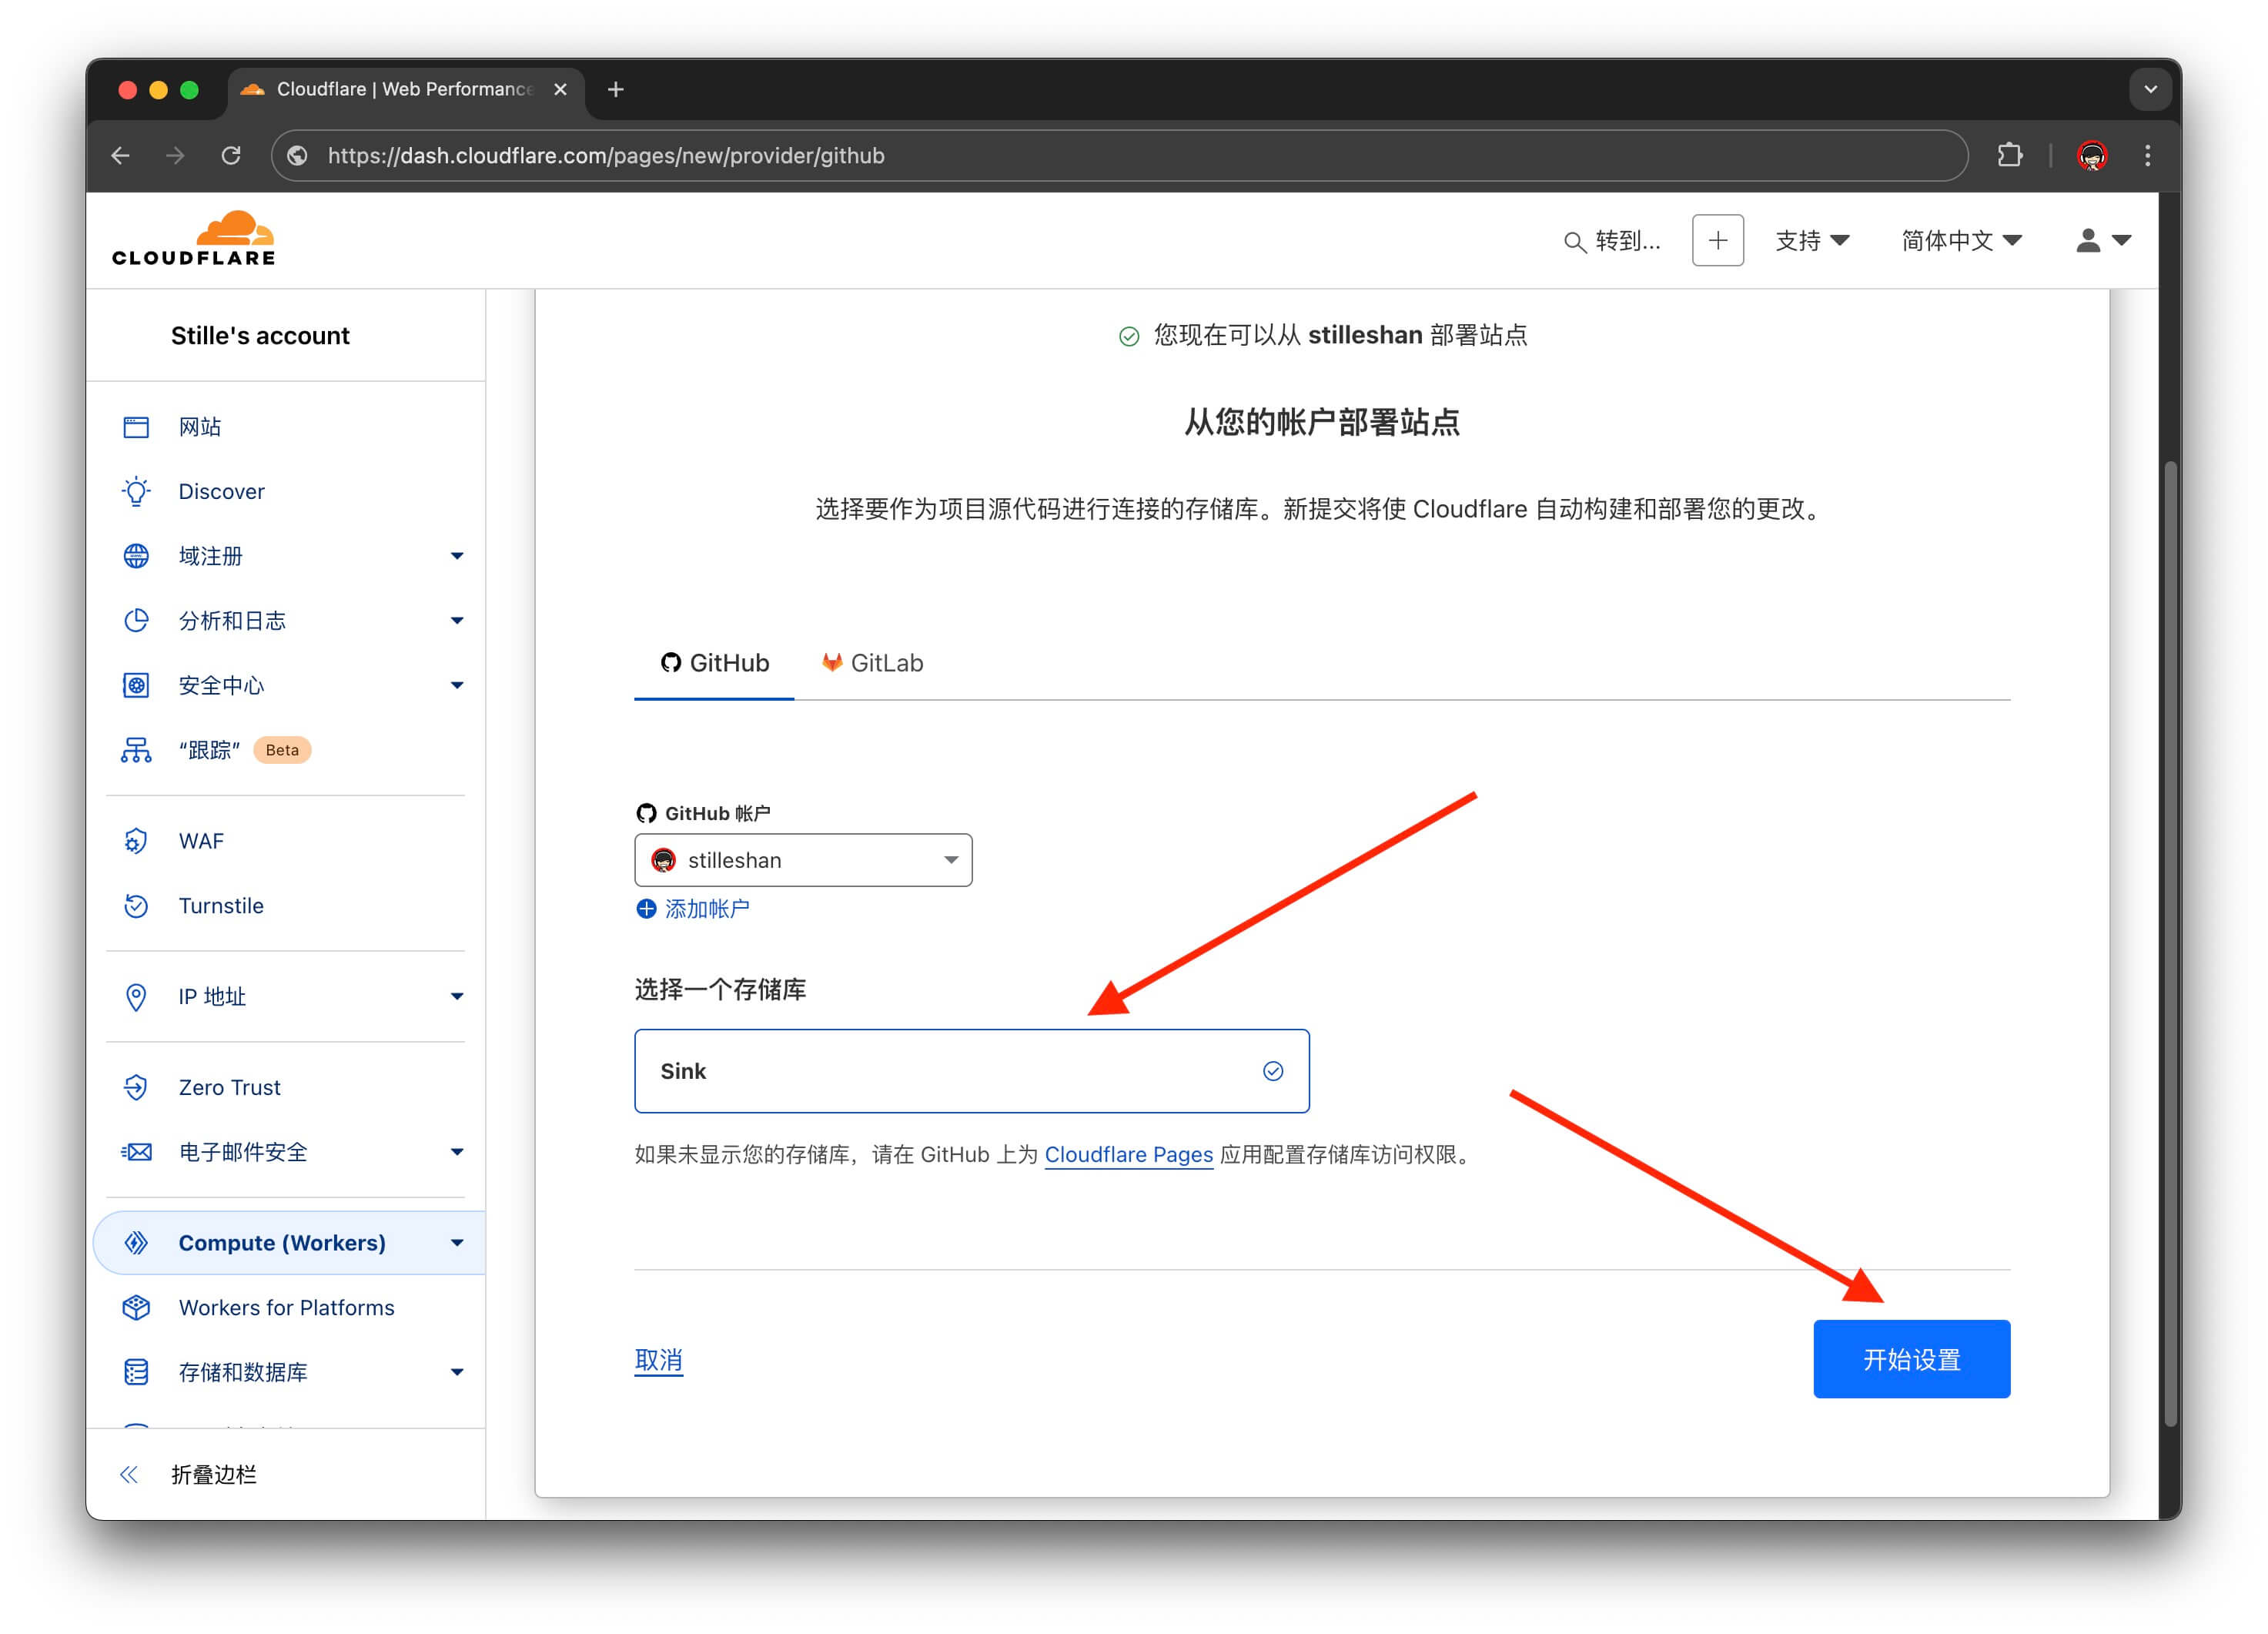Image resolution: width=2268 pixels, height=1634 pixels.
Task: Click the Zero Trust icon
Action: 136,1087
